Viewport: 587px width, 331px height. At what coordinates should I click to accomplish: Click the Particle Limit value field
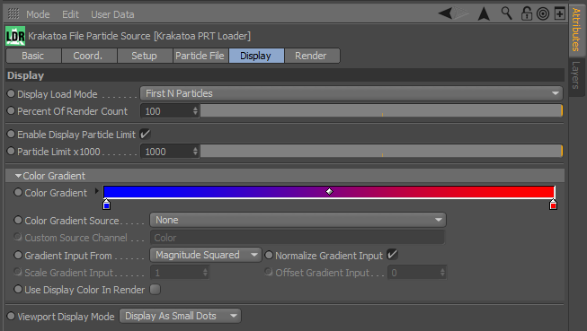(167, 152)
